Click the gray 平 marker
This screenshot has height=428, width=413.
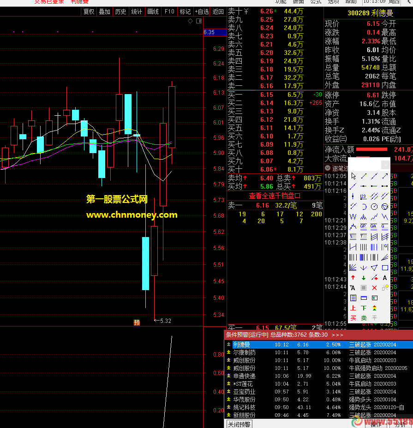374,318
